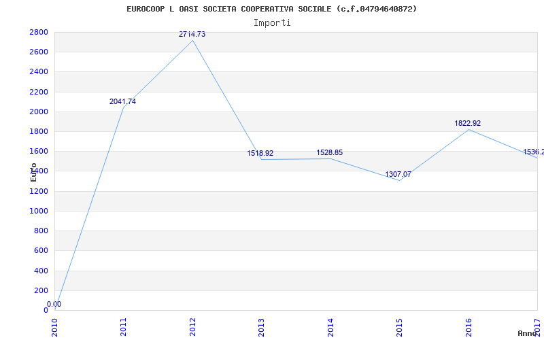Click the y-axis value 1200

(39, 192)
